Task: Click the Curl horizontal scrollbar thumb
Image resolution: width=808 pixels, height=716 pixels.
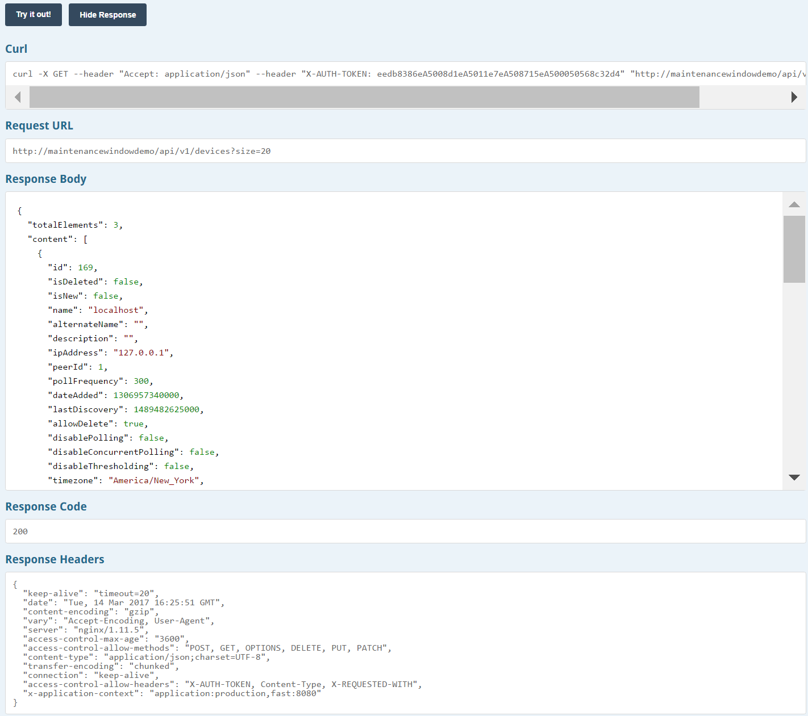Action: tap(364, 97)
